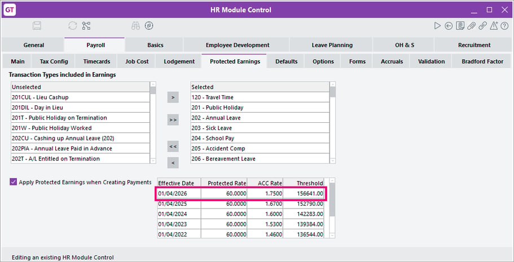The width and height of the screenshot is (514, 262).
Task: Select 201CUL - Lieu Cashup in Unselected
Action: click(x=80, y=97)
